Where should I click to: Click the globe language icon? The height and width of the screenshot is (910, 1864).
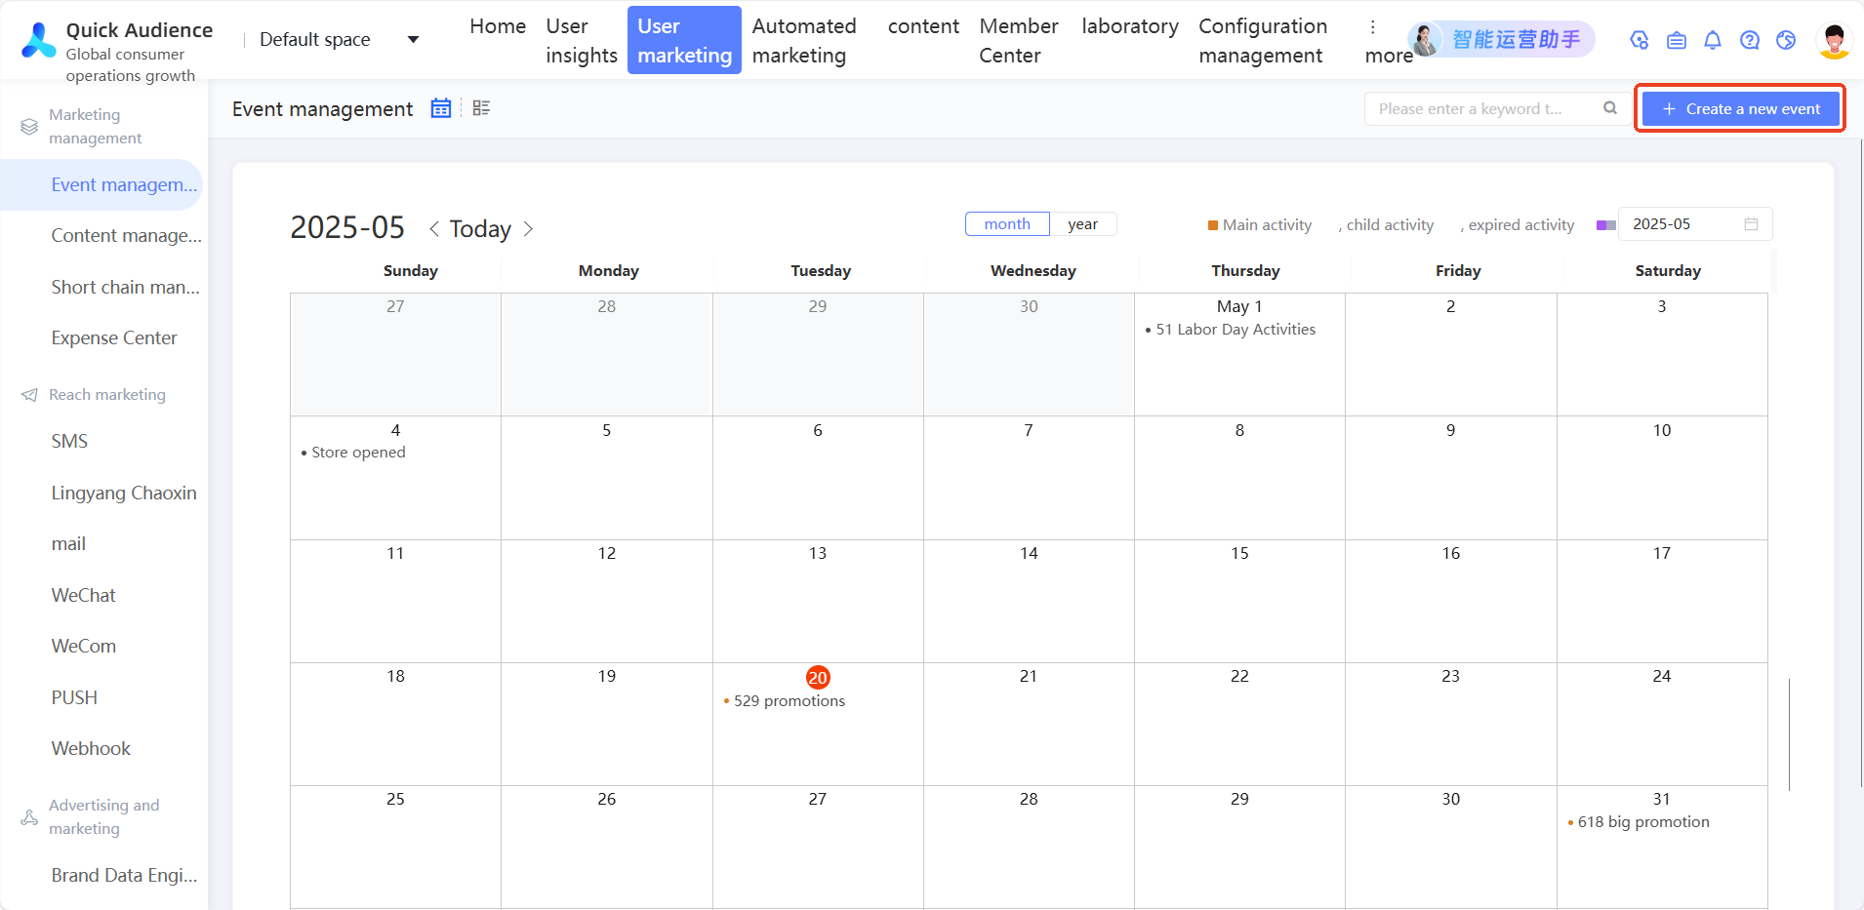point(1786,40)
